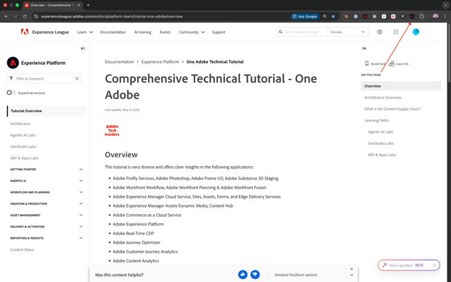The width and height of the screenshot is (451, 282).
Task: Click the Ask Google button
Action: (305, 16)
